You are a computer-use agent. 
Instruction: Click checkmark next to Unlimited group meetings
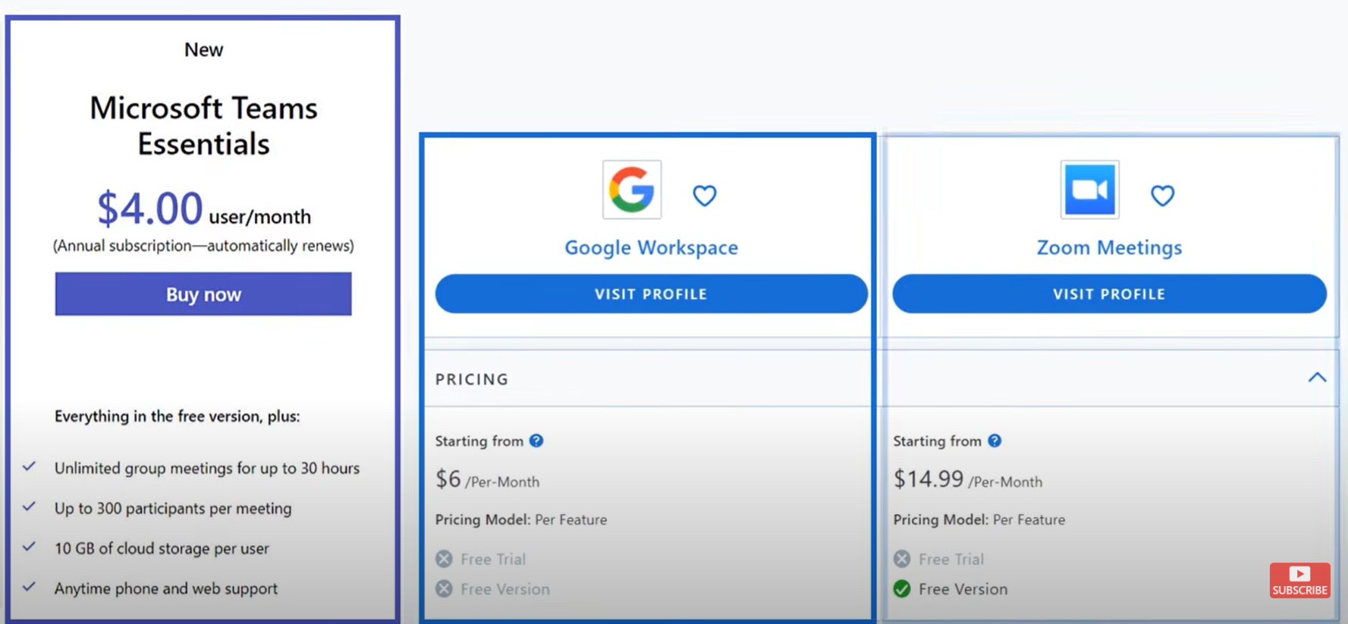(30, 467)
